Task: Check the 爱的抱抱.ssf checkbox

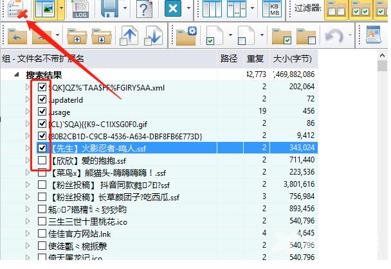Action: point(42,161)
